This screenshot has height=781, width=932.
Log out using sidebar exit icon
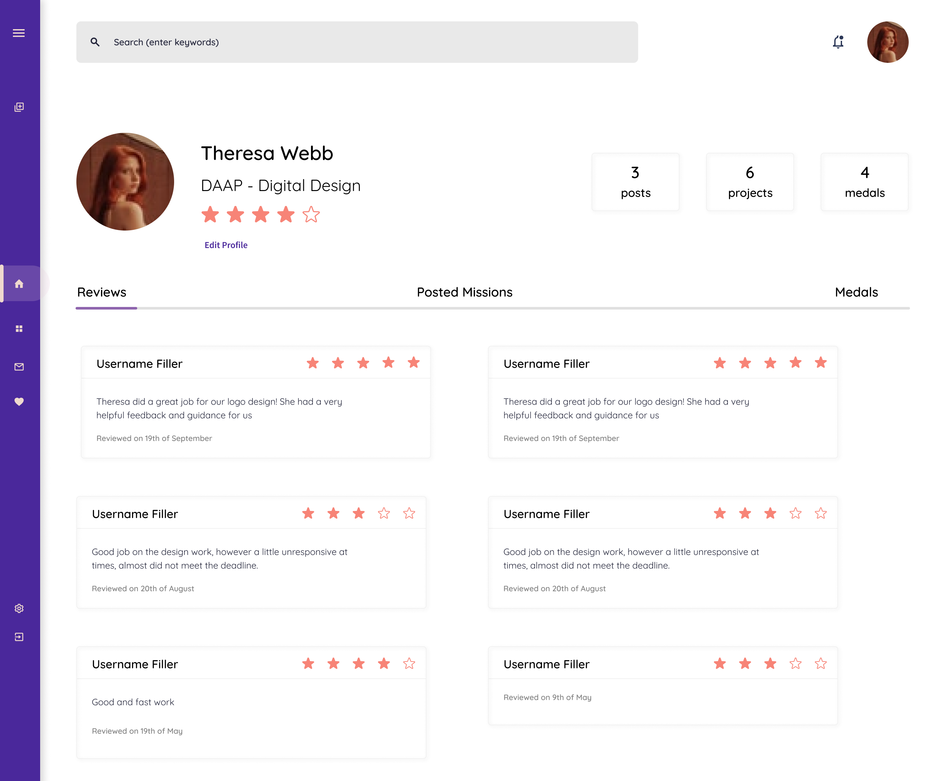point(19,637)
